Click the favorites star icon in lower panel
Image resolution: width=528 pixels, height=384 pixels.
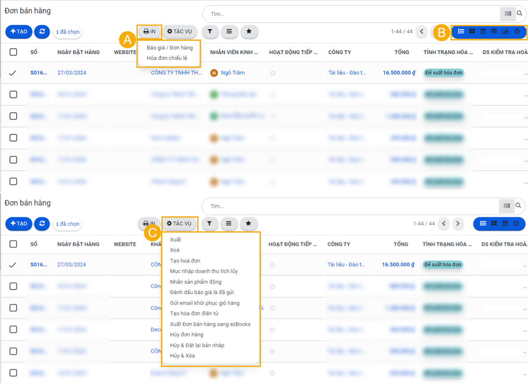pos(249,224)
